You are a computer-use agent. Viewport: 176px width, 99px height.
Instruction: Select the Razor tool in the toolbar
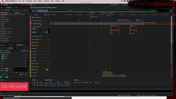(x=31, y=5)
